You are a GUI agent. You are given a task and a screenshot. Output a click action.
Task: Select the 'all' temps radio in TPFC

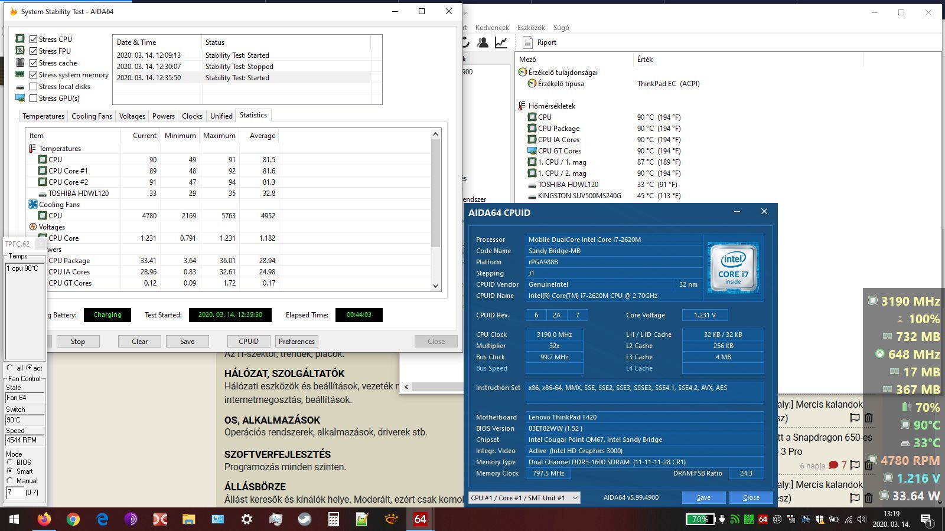10,368
